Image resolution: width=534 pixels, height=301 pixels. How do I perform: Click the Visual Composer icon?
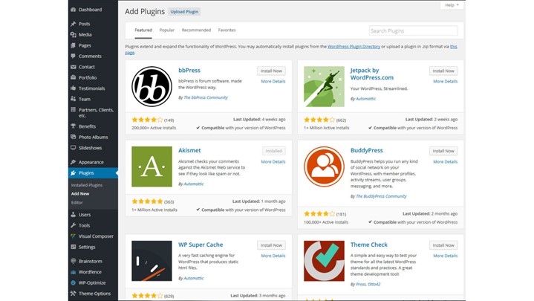(74, 236)
